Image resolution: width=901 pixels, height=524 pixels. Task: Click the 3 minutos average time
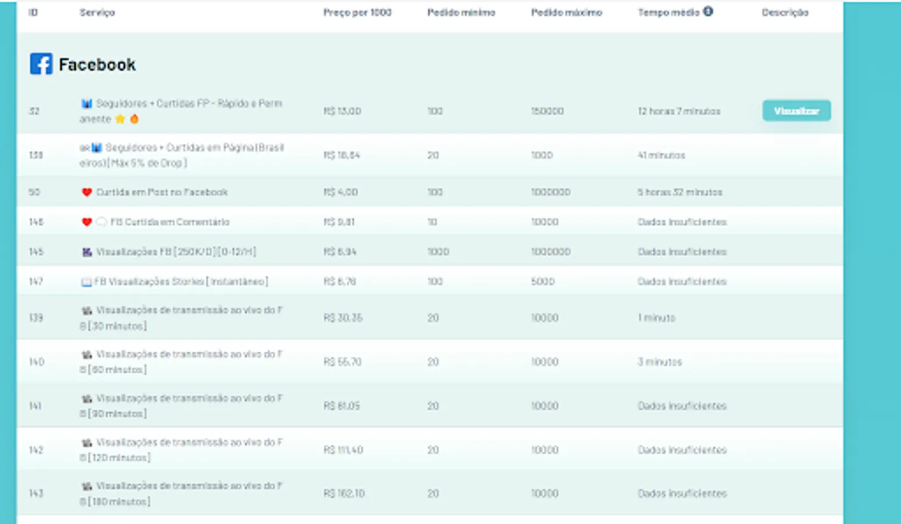point(660,362)
